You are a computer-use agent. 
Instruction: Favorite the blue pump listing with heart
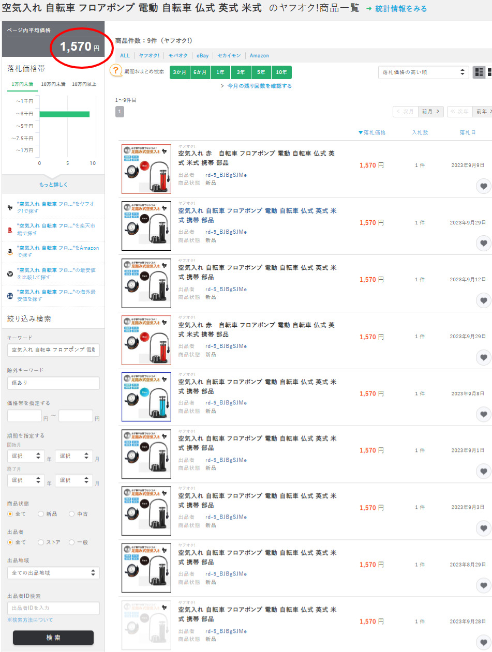[x=483, y=414]
